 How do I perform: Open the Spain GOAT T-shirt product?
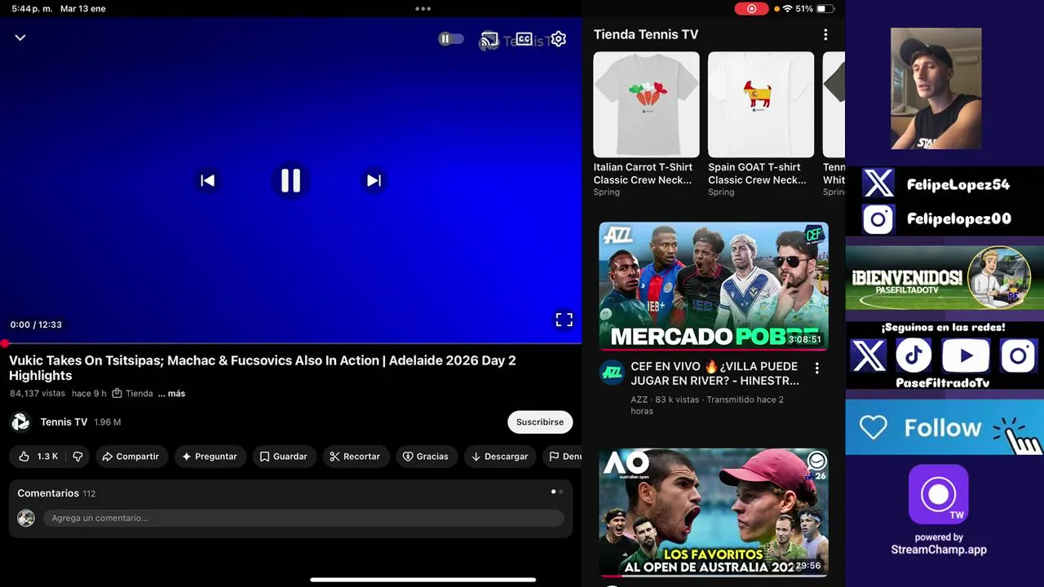pyautogui.click(x=760, y=104)
